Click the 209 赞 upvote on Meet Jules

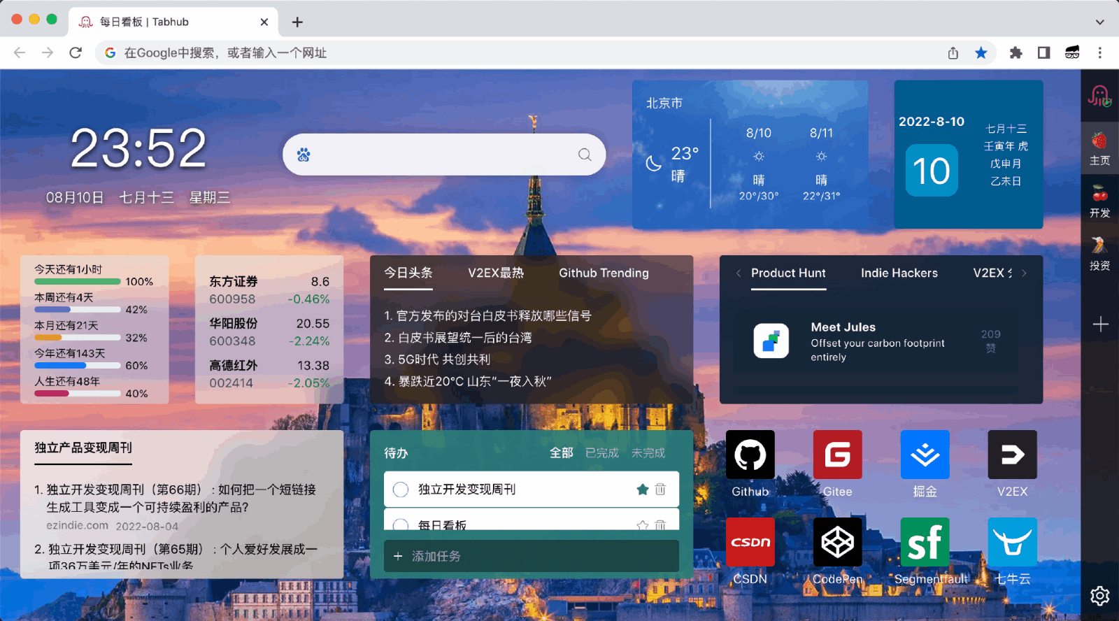(x=990, y=341)
